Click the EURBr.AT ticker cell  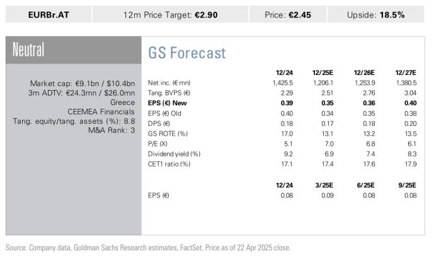(x=49, y=14)
